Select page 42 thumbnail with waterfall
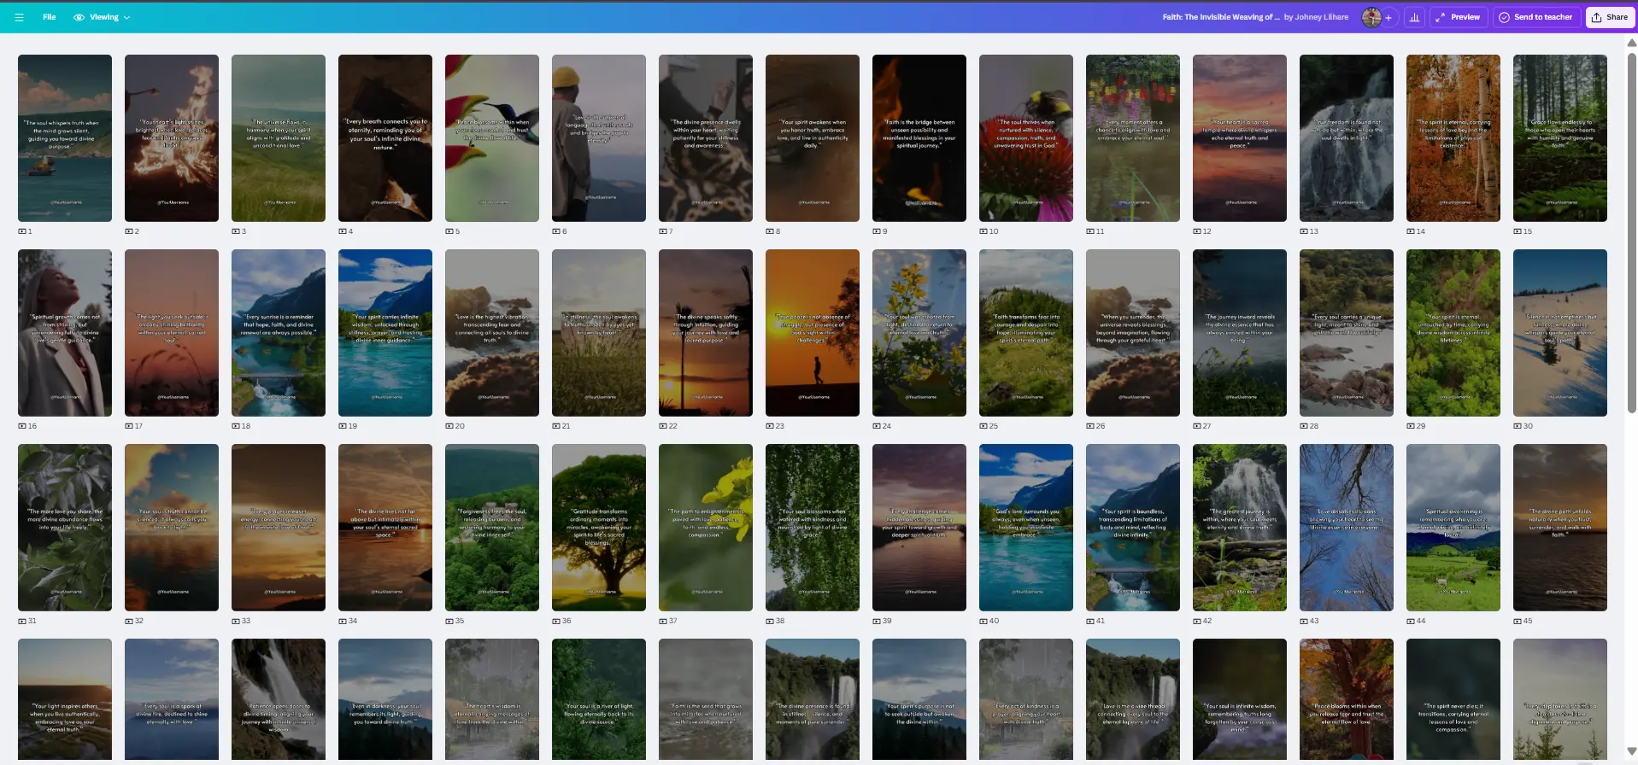 click(1240, 528)
